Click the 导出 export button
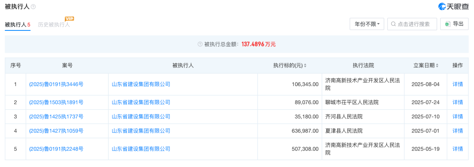 454,24
